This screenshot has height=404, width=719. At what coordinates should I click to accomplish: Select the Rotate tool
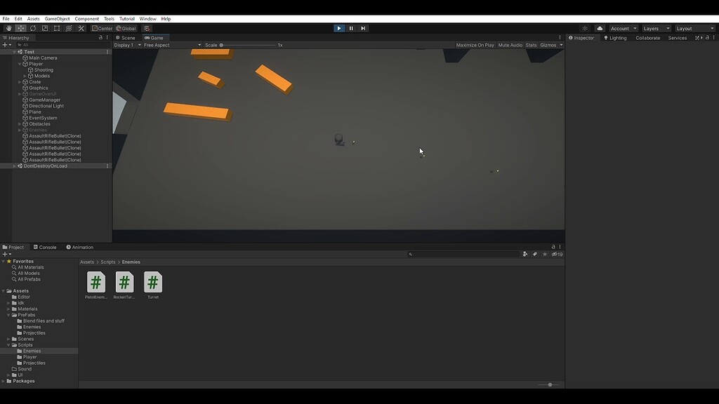pos(32,28)
